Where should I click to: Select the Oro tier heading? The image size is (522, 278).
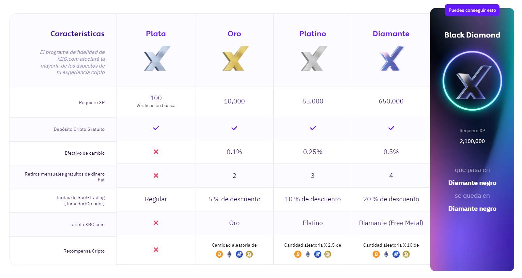point(234,34)
